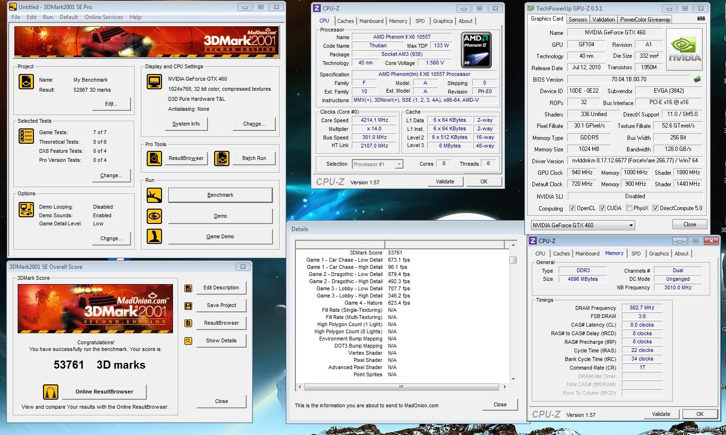726x435 pixels.
Task: Click Validate in the top CPU-Z window
Action: pyautogui.click(x=445, y=181)
